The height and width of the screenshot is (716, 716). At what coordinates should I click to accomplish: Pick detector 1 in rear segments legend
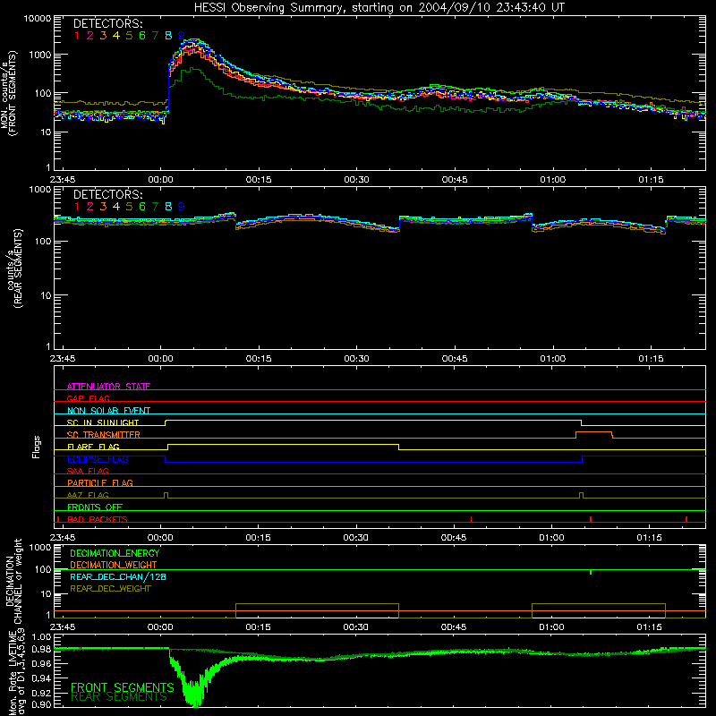pyautogui.click(x=77, y=207)
